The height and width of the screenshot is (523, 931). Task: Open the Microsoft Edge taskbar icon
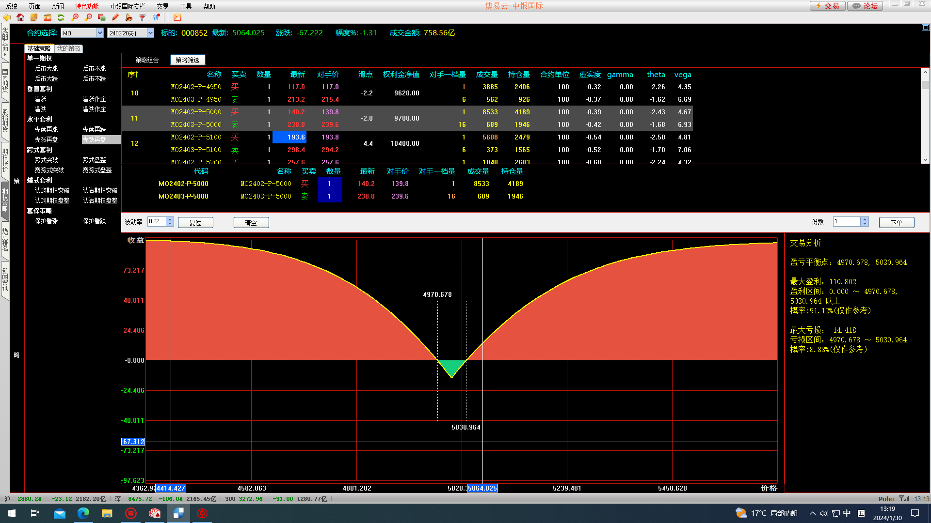tap(83, 513)
